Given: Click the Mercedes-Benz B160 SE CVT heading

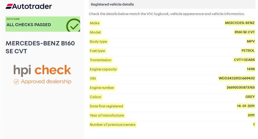Looking at the screenshot, I should (x=40, y=47).
